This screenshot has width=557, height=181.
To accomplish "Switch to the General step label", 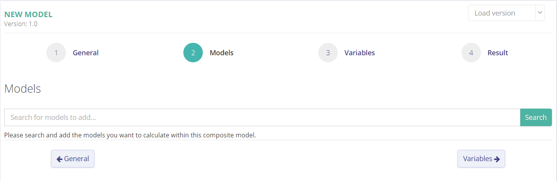I will pos(86,53).
